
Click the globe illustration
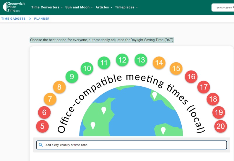coord(131,111)
